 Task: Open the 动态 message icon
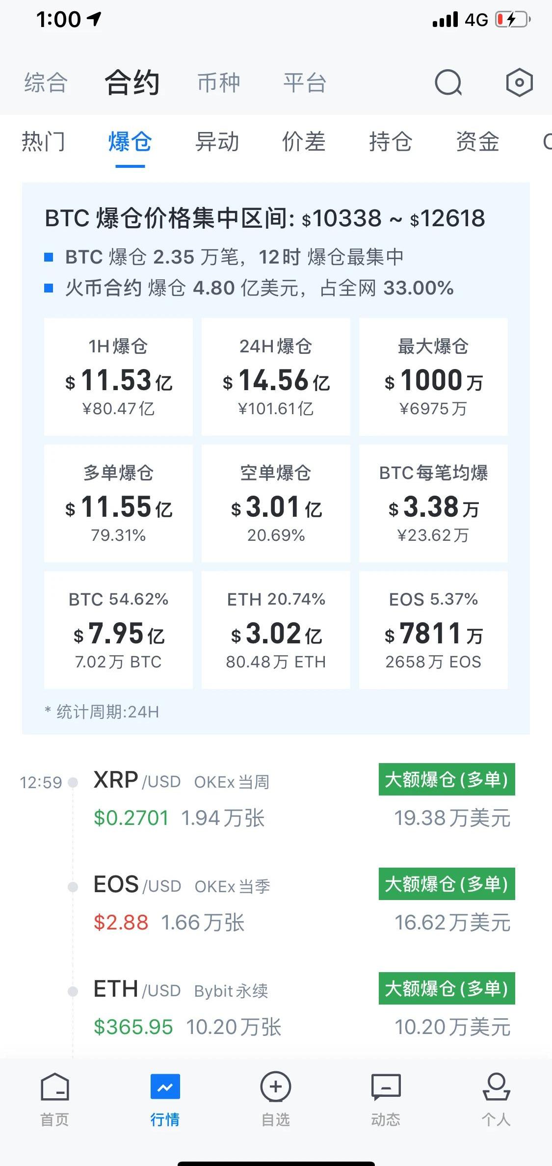coord(386,1098)
